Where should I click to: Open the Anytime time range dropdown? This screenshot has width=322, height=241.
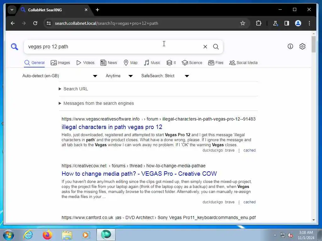119,76
